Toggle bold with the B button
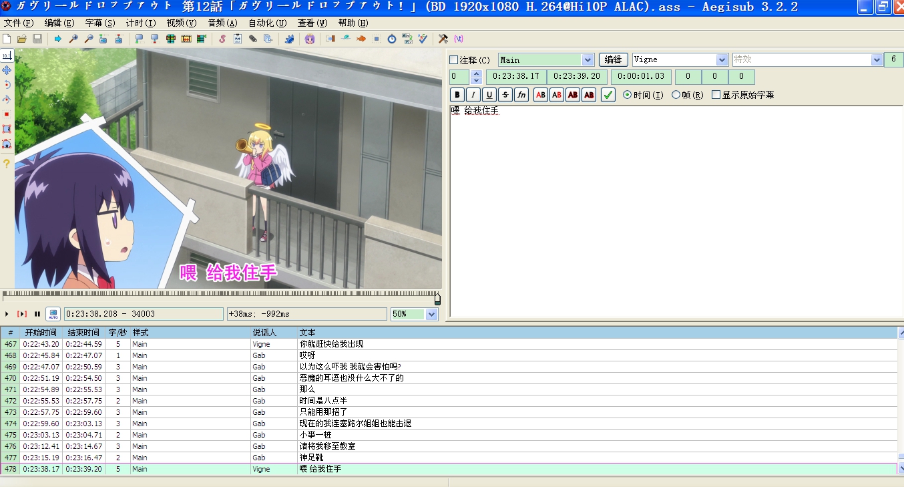Image resolution: width=904 pixels, height=487 pixels. point(457,95)
